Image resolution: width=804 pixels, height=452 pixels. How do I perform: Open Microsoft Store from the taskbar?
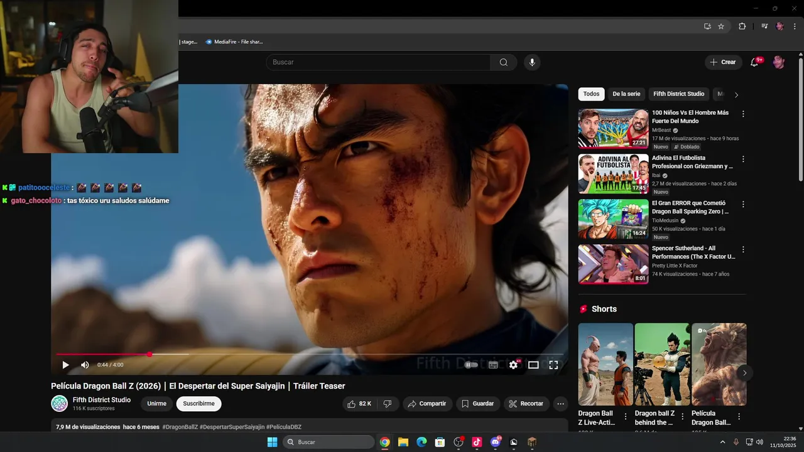pos(440,442)
